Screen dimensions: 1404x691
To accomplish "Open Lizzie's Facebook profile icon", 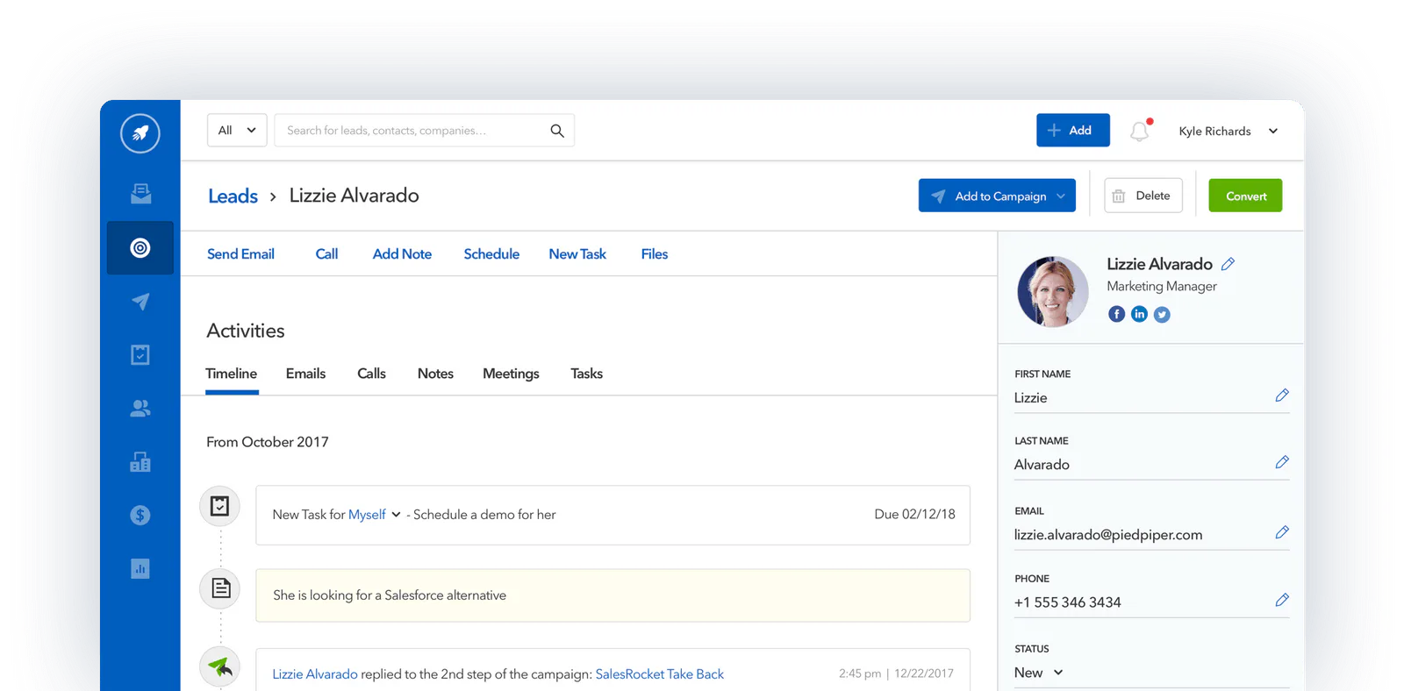I will coord(1116,314).
